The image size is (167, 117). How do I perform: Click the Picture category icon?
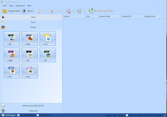3,27
